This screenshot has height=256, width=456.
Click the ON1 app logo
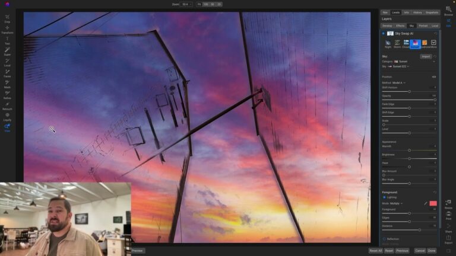click(7, 4)
